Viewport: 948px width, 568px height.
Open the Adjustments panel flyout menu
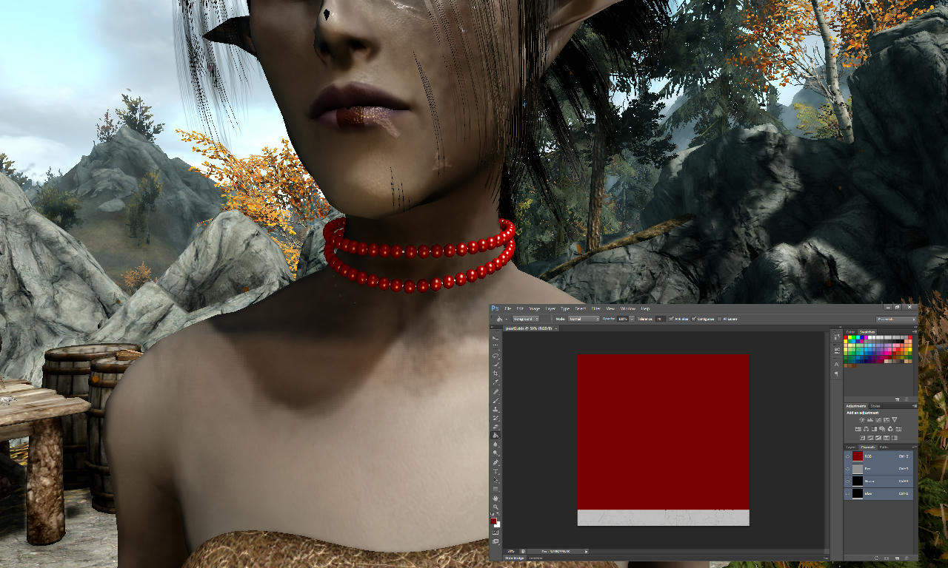point(913,406)
